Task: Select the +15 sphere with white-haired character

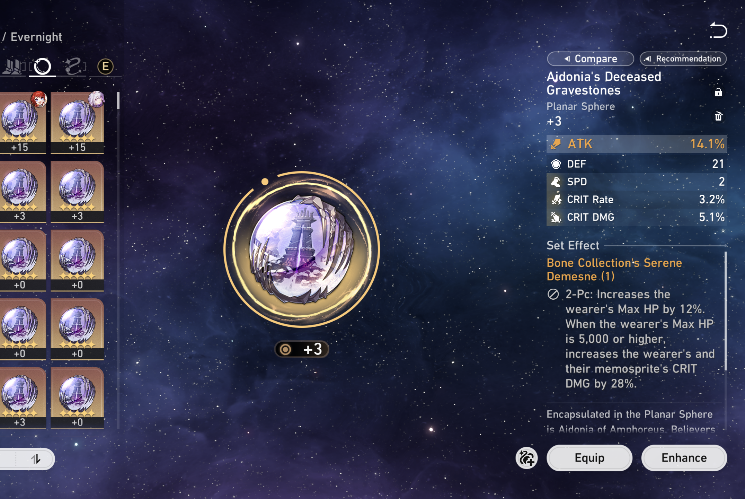Action: pyautogui.click(x=77, y=123)
